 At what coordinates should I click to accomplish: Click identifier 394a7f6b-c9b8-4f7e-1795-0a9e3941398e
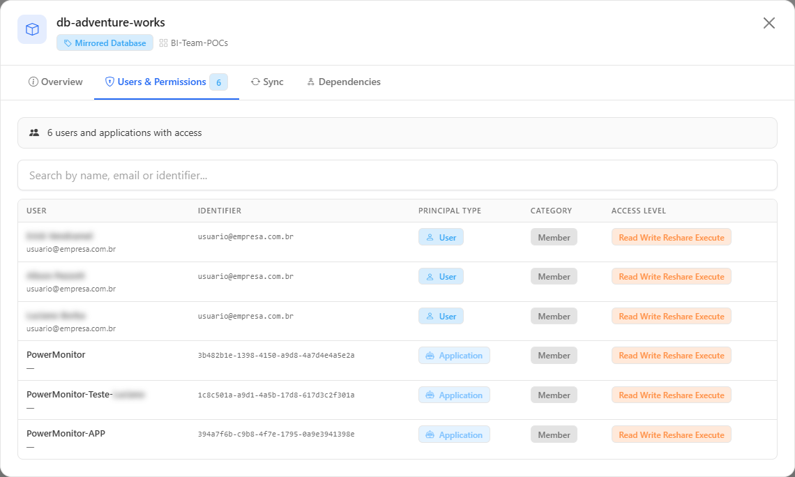pos(276,434)
